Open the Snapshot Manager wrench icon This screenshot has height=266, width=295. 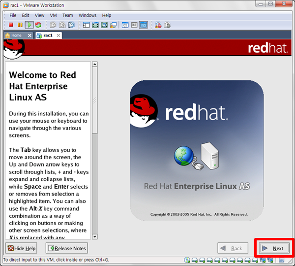click(71, 25)
